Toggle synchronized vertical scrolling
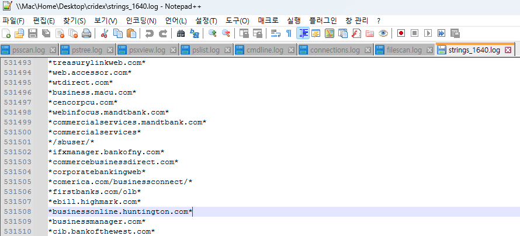The width and height of the screenshot is (520, 236). [244, 33]
